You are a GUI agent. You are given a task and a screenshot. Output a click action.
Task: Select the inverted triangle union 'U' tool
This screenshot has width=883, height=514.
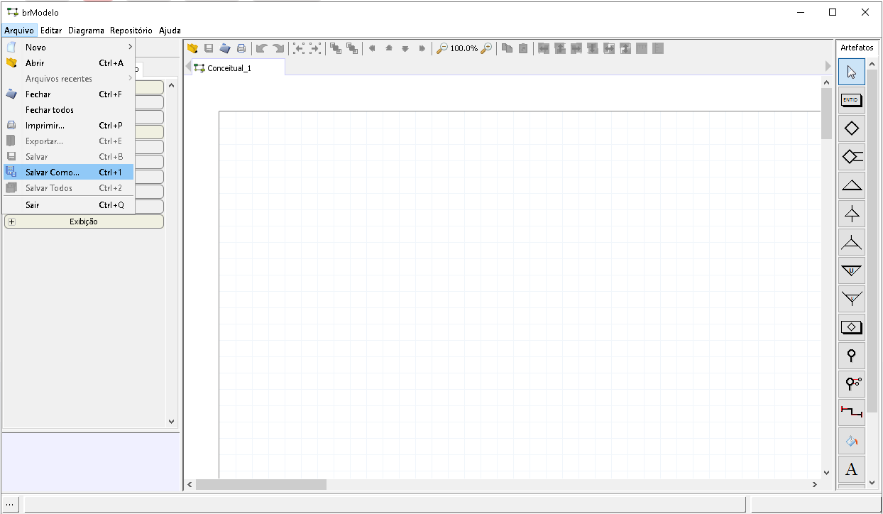pos(852,270)
